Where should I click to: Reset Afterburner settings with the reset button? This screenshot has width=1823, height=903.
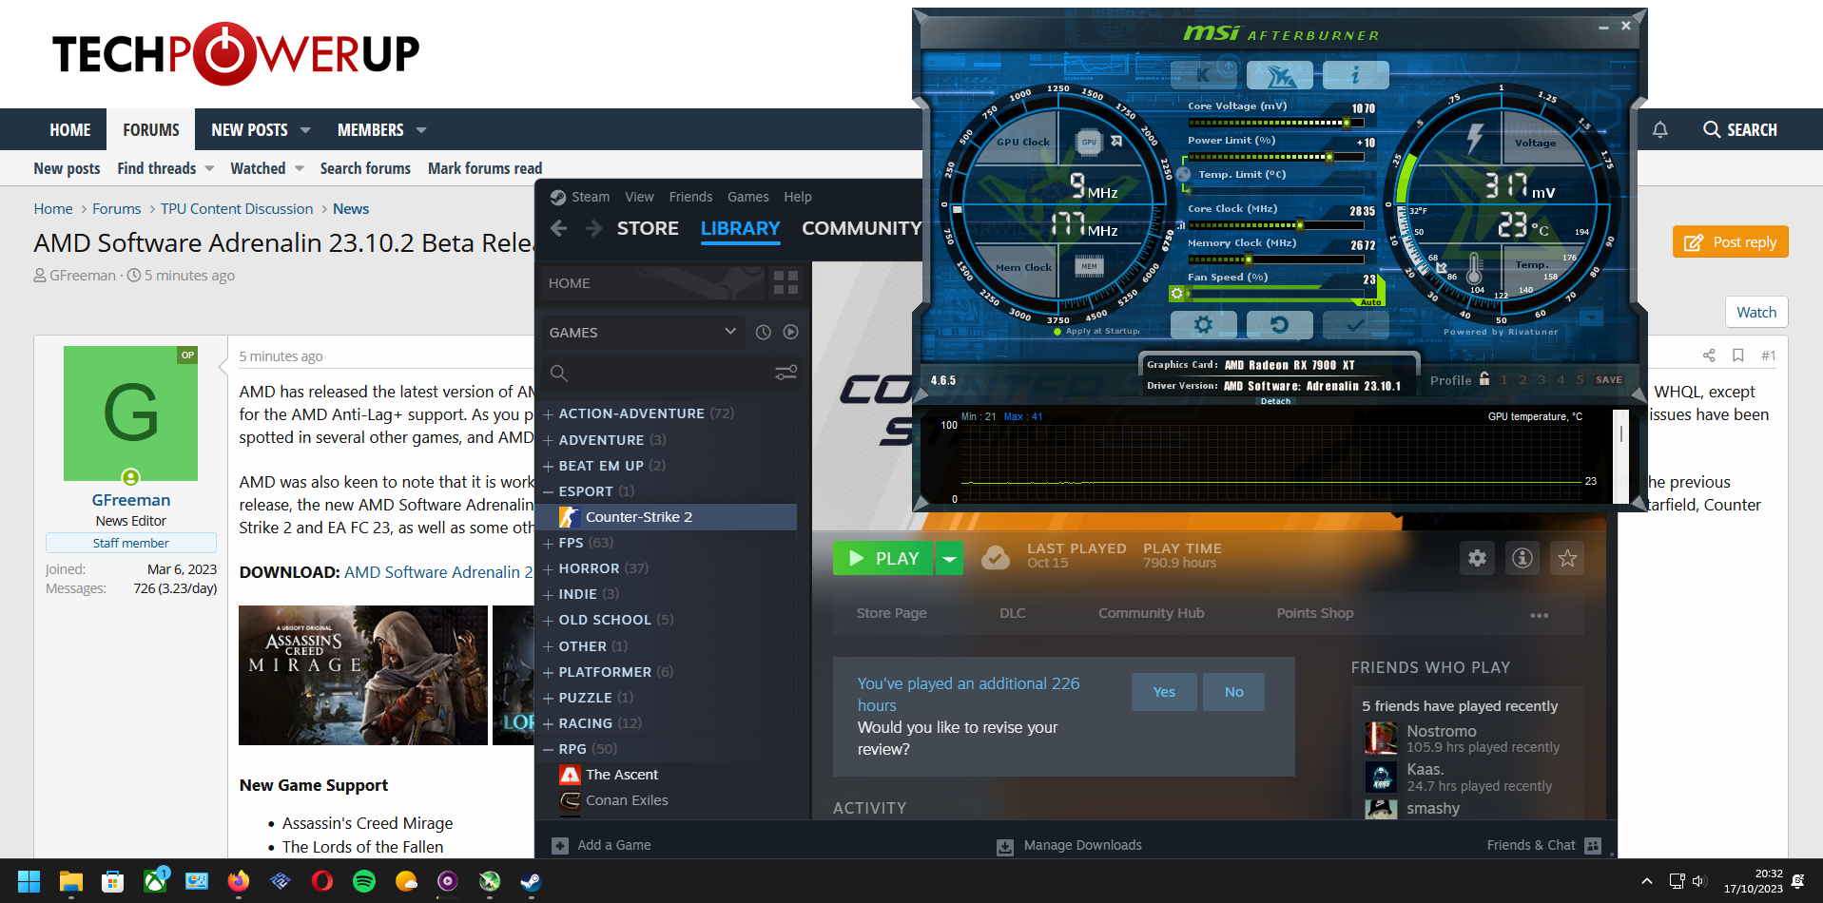pos(1279,325)
